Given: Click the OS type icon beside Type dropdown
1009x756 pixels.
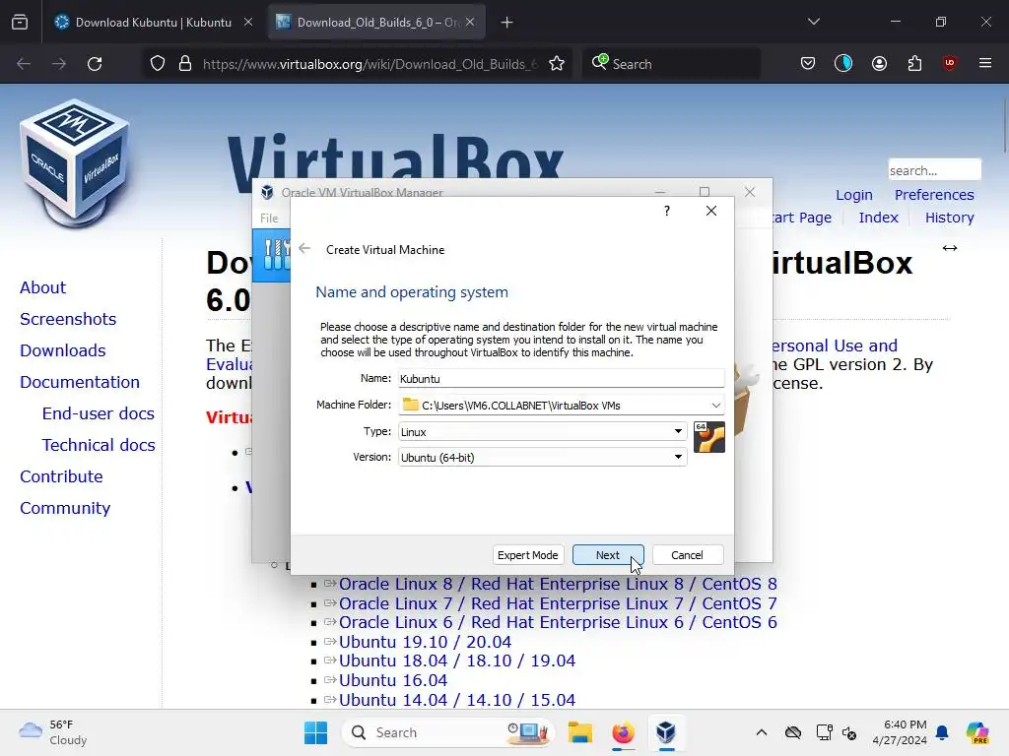Looking at the screenshot, I should coord(709,437).
